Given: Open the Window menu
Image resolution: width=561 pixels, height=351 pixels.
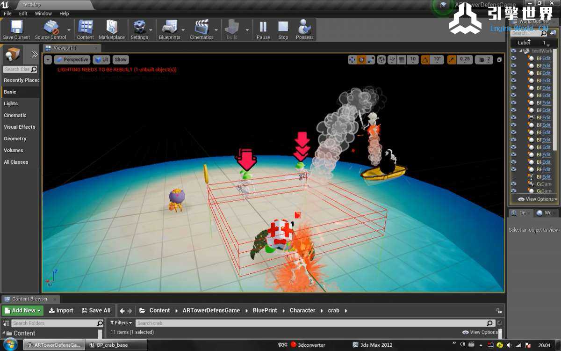Looking at the screenshot, I should pos(43,14).
